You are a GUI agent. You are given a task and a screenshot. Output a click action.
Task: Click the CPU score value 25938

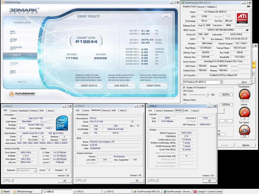(100, 58)
